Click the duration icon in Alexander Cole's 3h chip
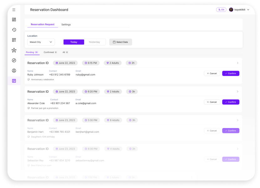Screen dimensions: 260x188 [x=130, y=92]
